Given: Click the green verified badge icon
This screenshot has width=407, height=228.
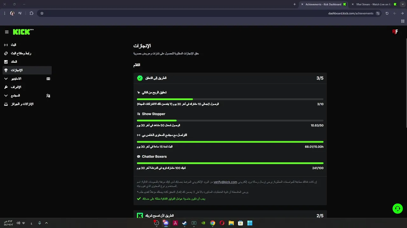Looking at the screenshot, I should pyautogui.click(x=140, y=78).
